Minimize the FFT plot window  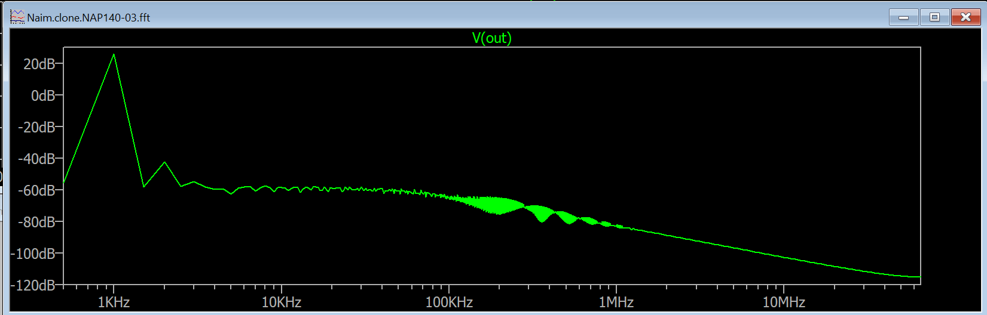pos(903,17)
